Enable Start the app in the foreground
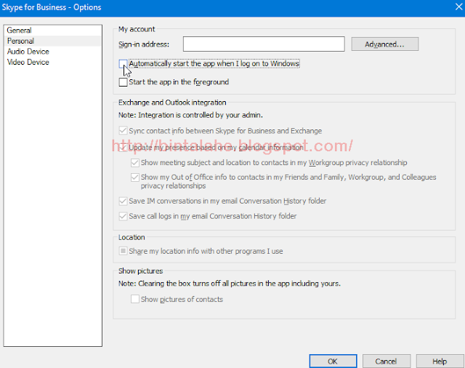The image size is (465, 368). 123,82
